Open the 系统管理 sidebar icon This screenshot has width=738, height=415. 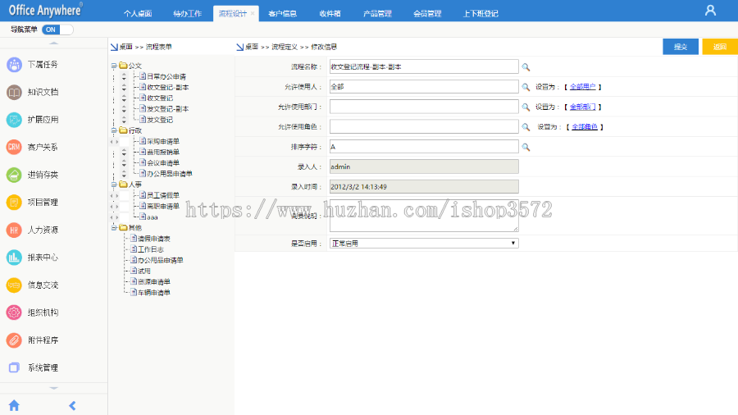[x=14, y=367]
